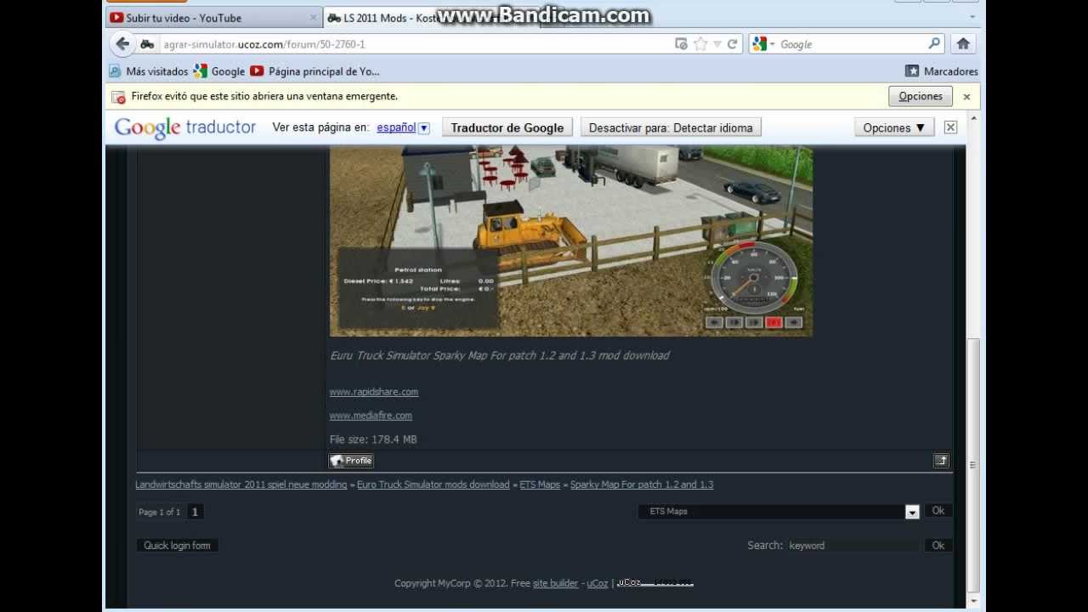Click the scrollbar up arrow
This screenshot has height=612, width=1088.
pyautogui.click(x=973, y=119)
